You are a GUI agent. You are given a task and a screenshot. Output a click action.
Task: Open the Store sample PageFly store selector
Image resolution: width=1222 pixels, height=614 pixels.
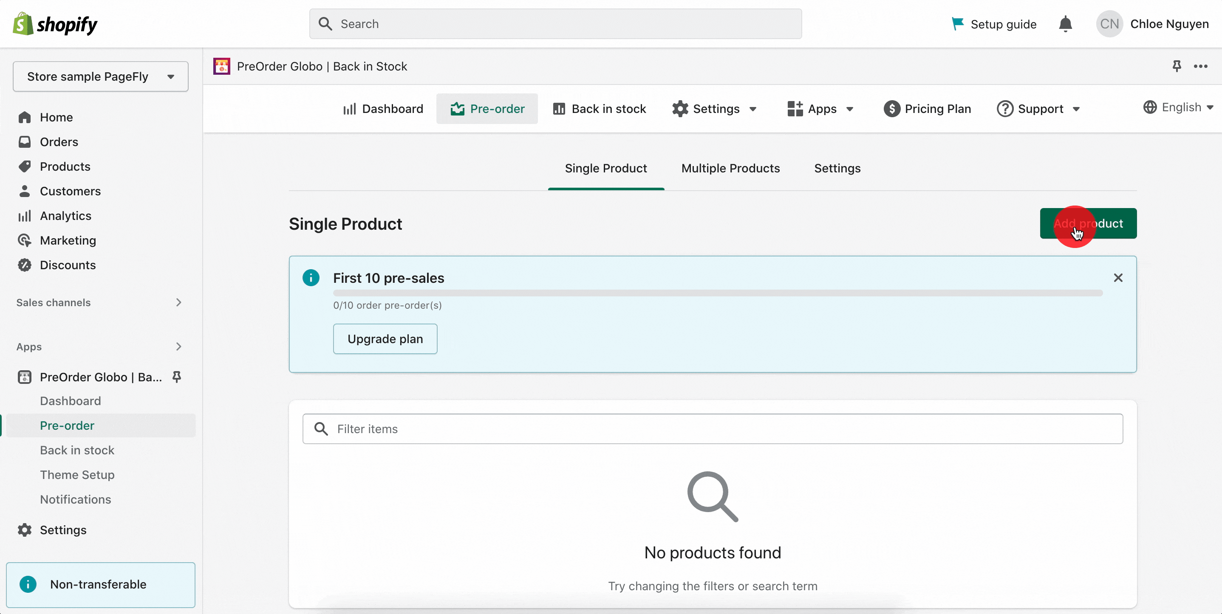pyautogui.click(x=101, y=76)
